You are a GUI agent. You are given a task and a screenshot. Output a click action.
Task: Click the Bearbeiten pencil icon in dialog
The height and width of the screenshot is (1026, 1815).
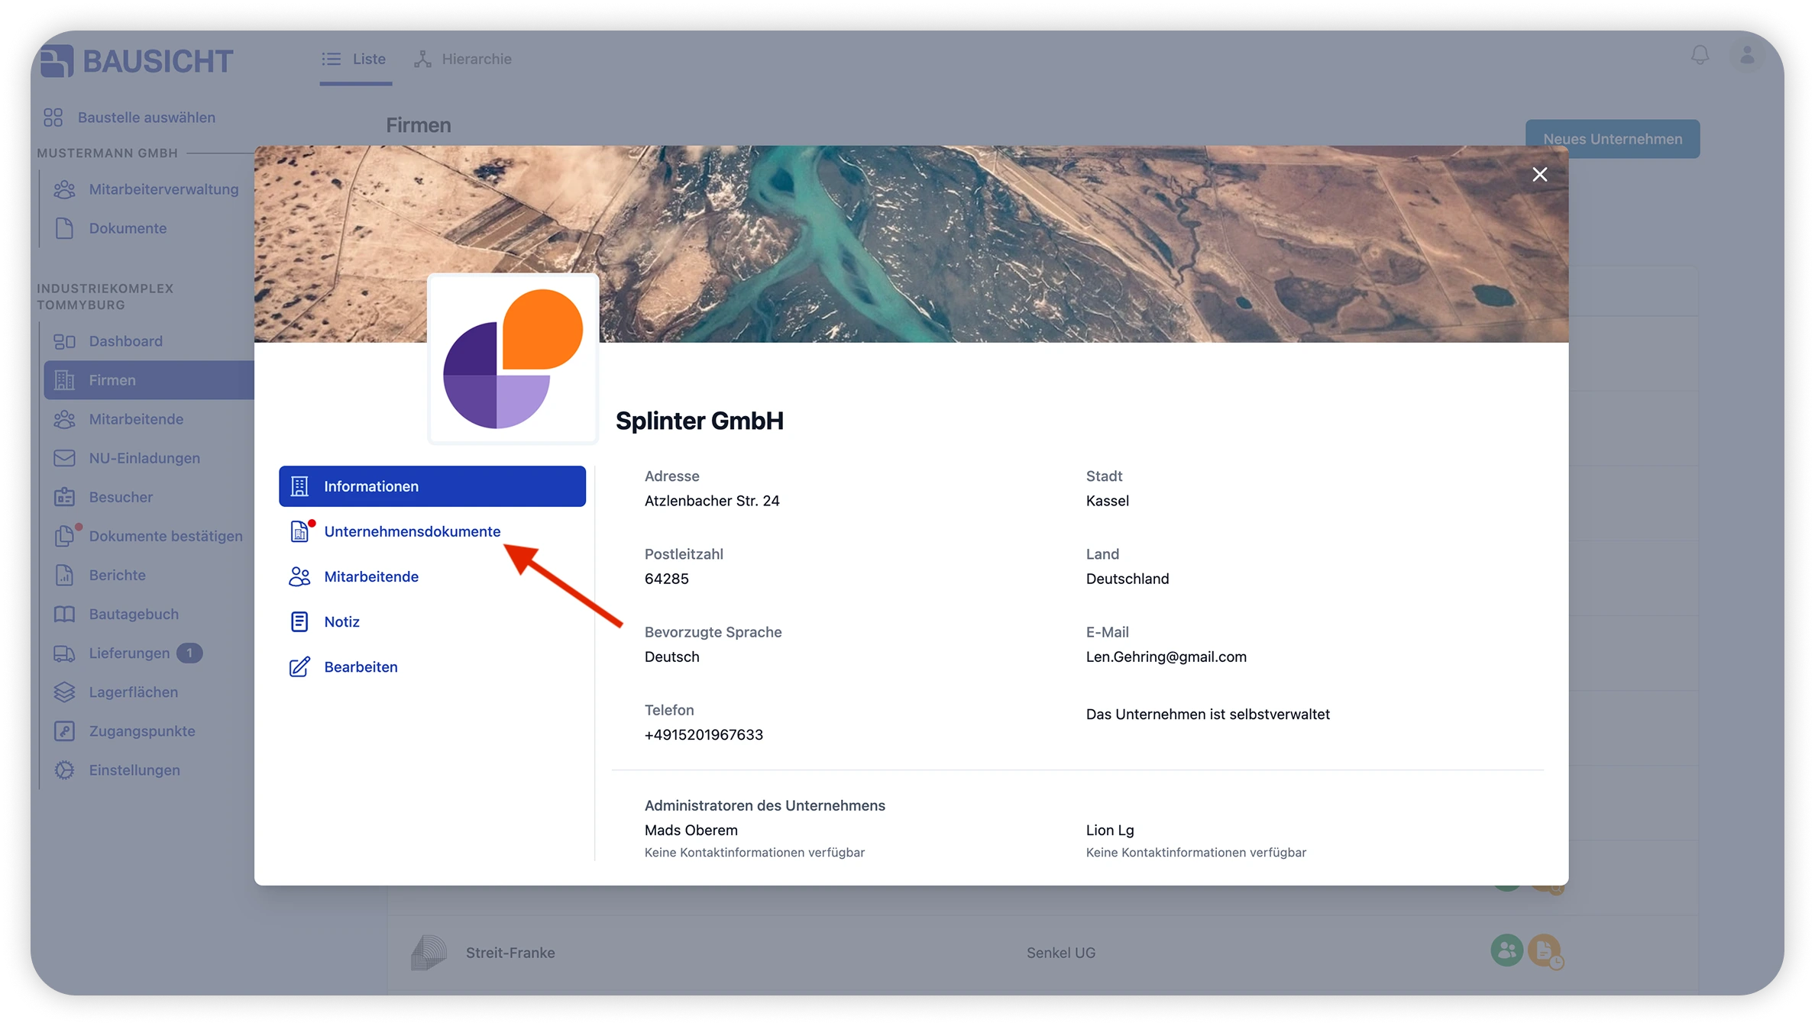[299, 666]
